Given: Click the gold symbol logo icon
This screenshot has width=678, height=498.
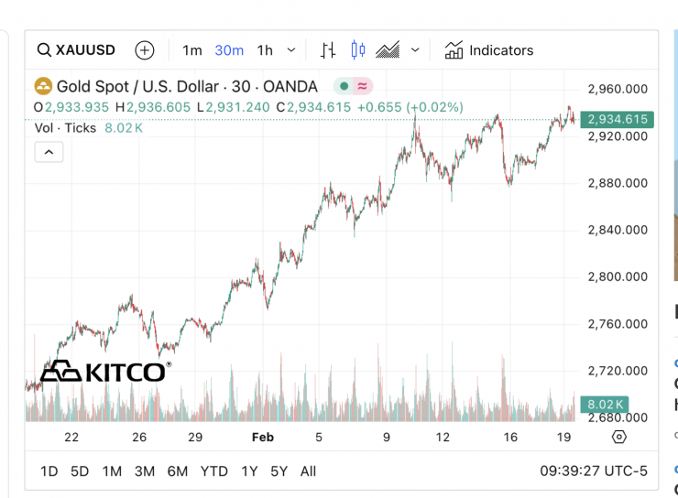Looking at the screenshot, I should coord(43,87).
